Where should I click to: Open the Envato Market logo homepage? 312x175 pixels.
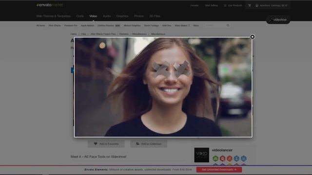[x=50, y=5]
